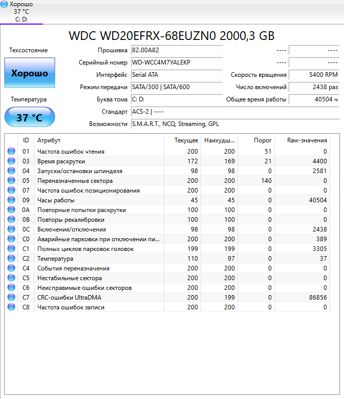Click the Стандарт field showing ACS-2
Screen dimensions: 344x399
point(235,112)
